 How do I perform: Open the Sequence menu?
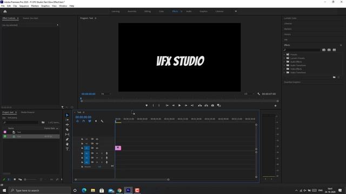24,6
